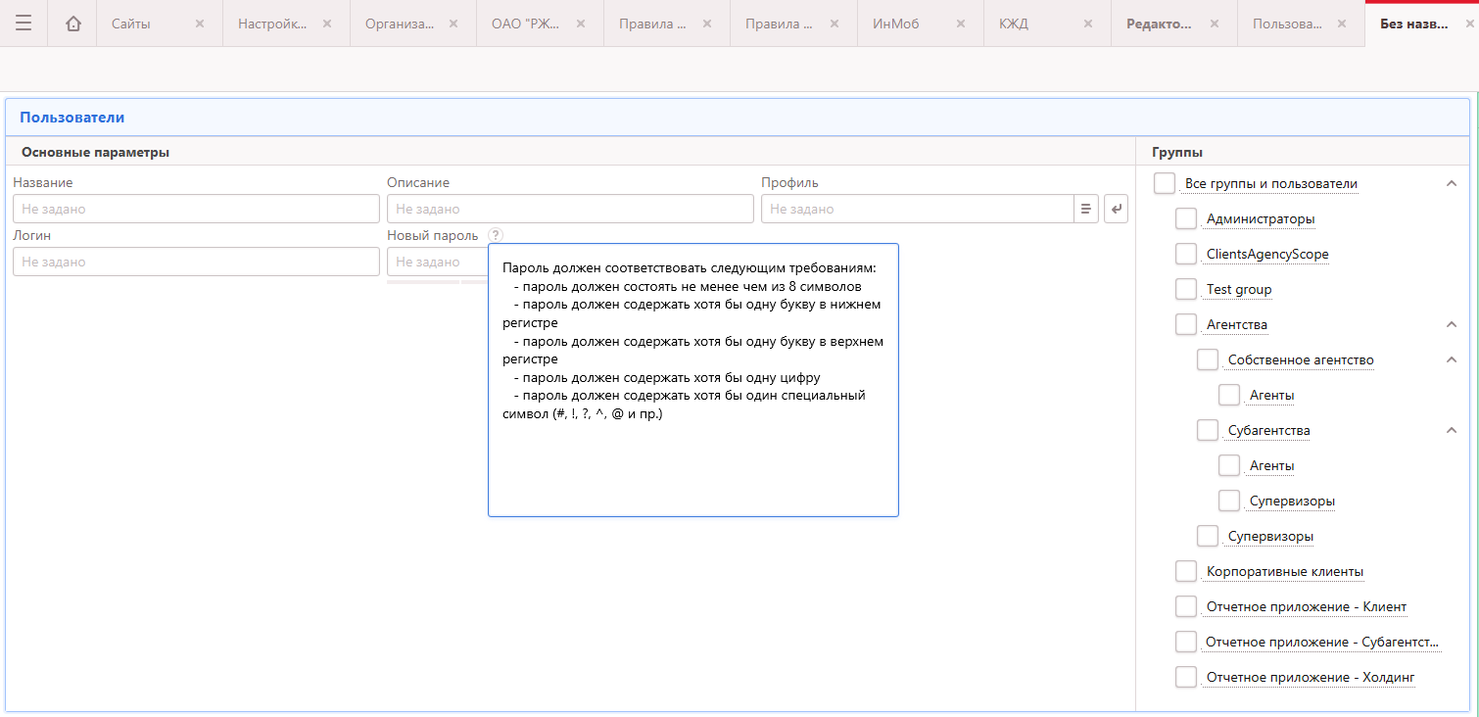Screen dimensions: 1479x717
Task: Select the Все группы и пользователи checkbox
Action: (1165, 183)
